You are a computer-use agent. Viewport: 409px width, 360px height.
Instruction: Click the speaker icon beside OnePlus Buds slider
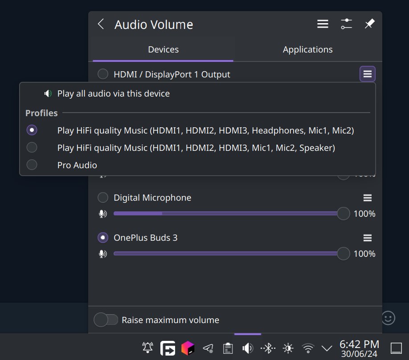102,254
